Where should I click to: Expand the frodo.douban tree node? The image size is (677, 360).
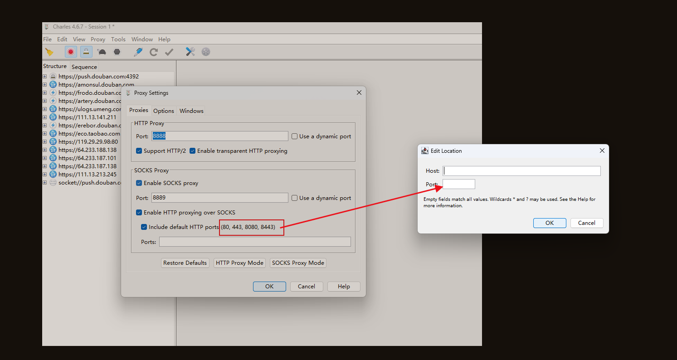point(45,93)
